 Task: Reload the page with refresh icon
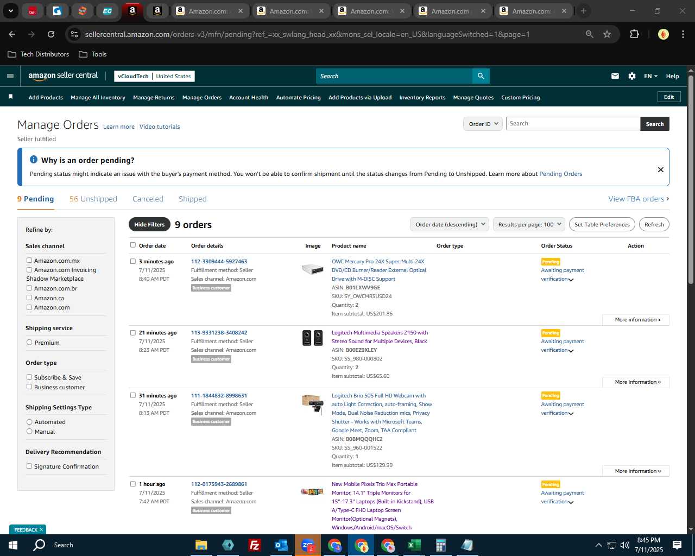click(51, 34)
